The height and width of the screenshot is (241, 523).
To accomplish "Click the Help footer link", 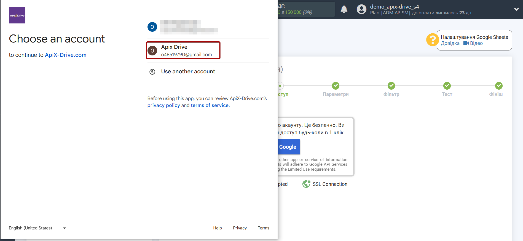I will coord(218,228).
